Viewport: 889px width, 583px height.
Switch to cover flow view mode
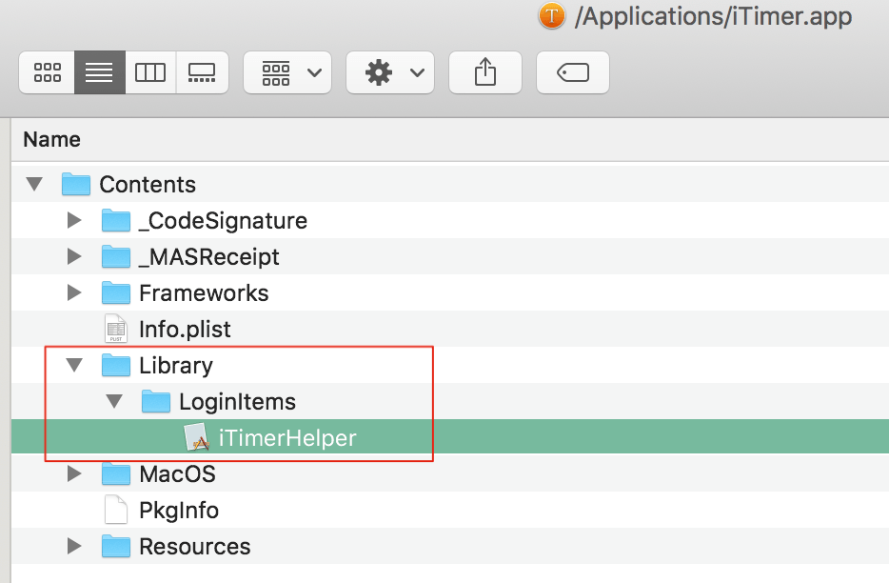click(x=203, y=72)
